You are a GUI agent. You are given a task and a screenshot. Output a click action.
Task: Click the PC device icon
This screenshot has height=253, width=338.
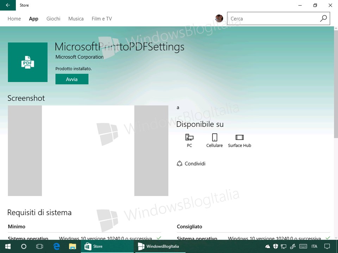pos(189,137)
